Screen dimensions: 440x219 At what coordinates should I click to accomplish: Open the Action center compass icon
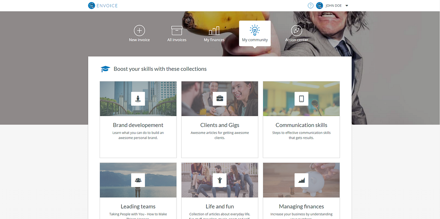click(x=297, y=30)
